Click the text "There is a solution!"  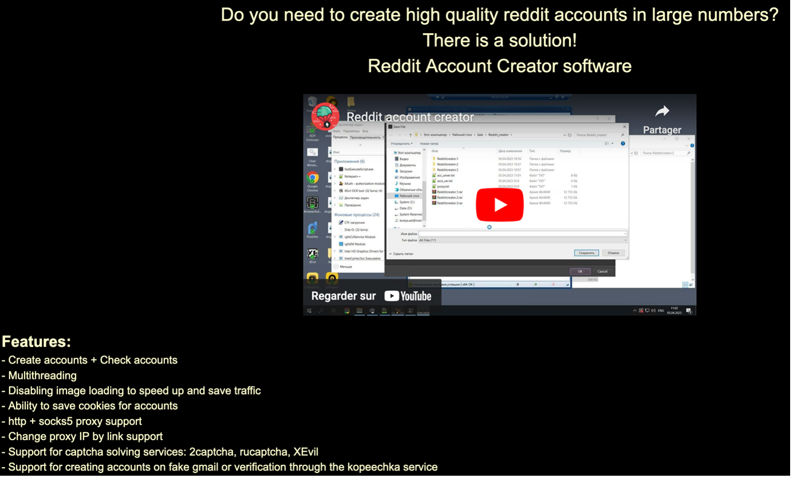[x=500, y=41]
